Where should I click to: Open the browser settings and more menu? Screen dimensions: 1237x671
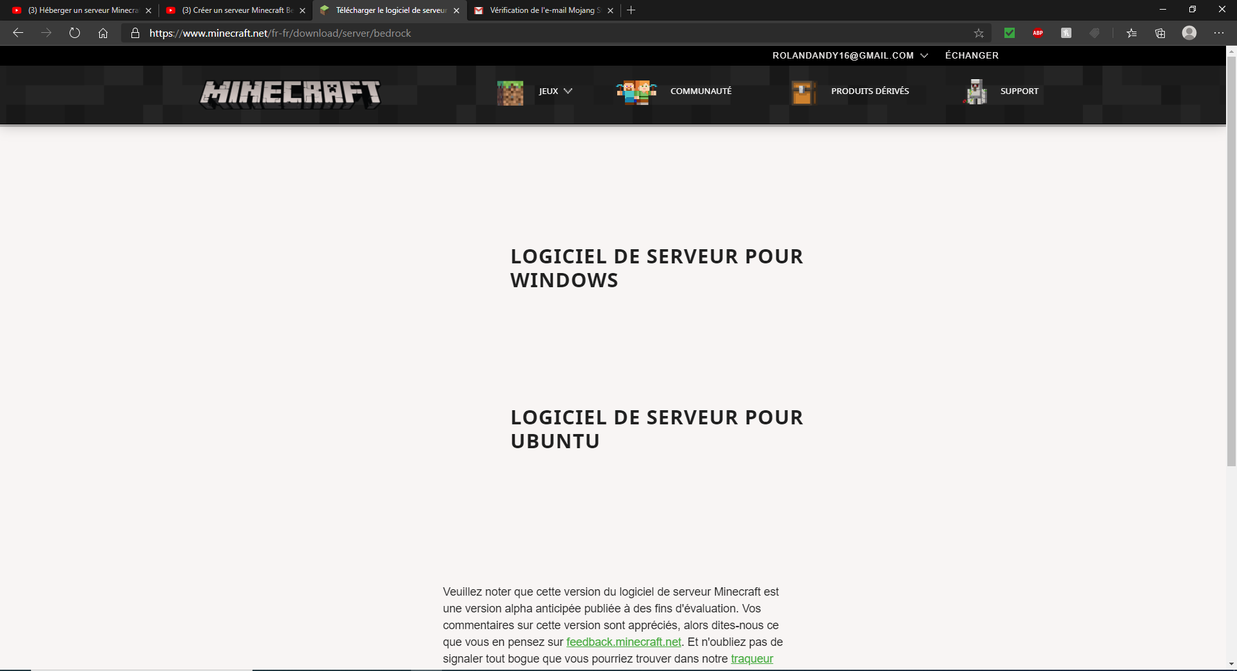1219,33
